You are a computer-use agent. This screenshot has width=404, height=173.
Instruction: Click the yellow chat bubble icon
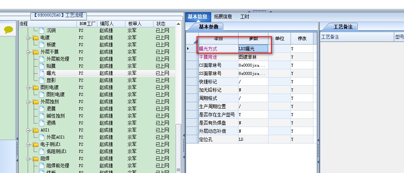tap(9, 30)
